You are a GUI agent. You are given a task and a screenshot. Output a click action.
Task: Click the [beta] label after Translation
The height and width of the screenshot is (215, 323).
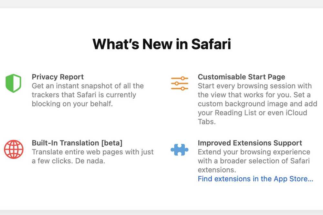pyautogui.click(x=112, y=143)
